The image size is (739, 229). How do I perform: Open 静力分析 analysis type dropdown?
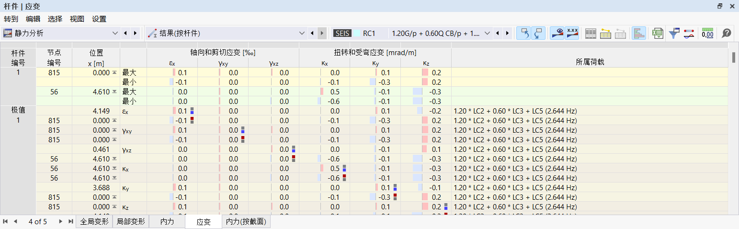115,33
